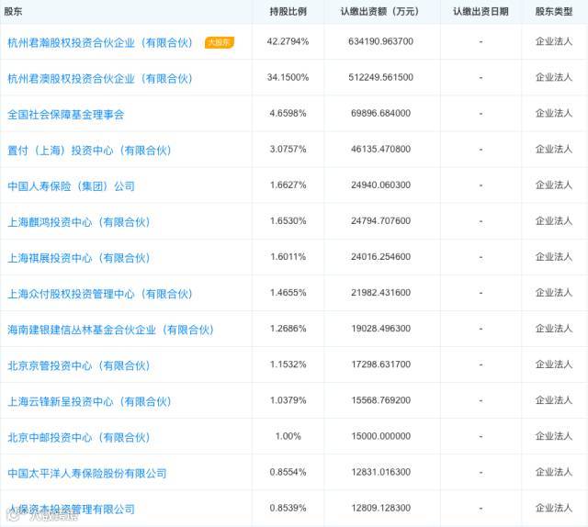The width and height of the screenshot is (588, 527).
Task: Select the 4.6598% shareholding cell
Action: (x=288, y=113)
